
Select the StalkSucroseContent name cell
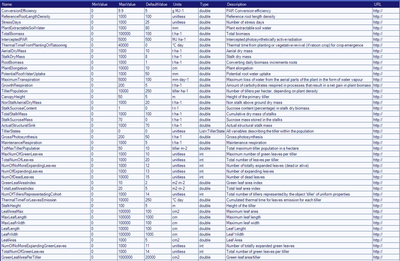[x=45, y=108]
